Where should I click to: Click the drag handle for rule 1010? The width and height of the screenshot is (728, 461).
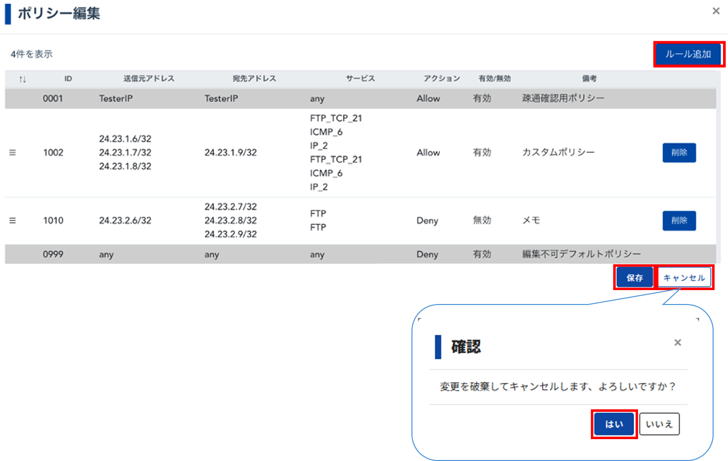click(12, 221)
